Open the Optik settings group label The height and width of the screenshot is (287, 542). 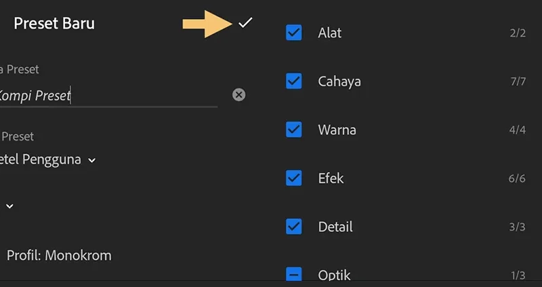pos(334,275)
